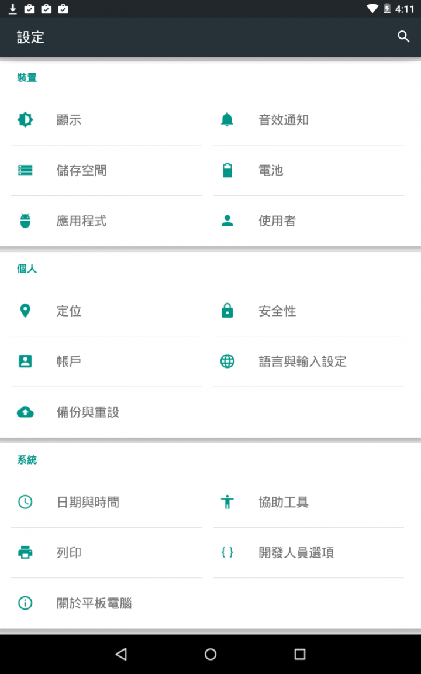
Task: Go to 安全性 settings
Action: 309,310
